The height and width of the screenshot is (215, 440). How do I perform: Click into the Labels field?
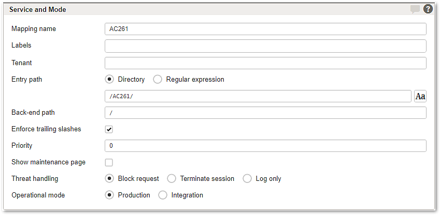(265, 46)
